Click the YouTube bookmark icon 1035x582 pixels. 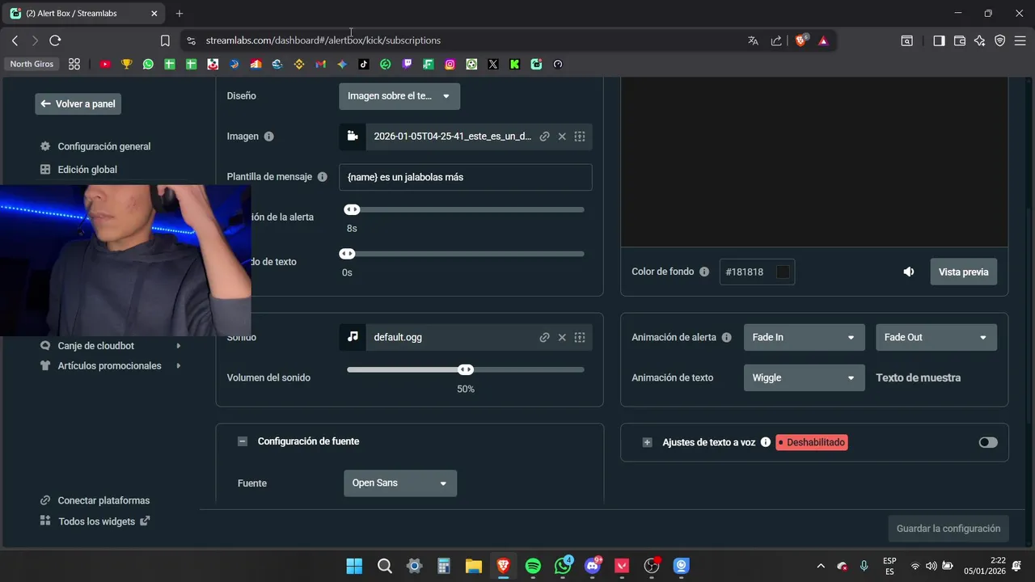[105, 64]
